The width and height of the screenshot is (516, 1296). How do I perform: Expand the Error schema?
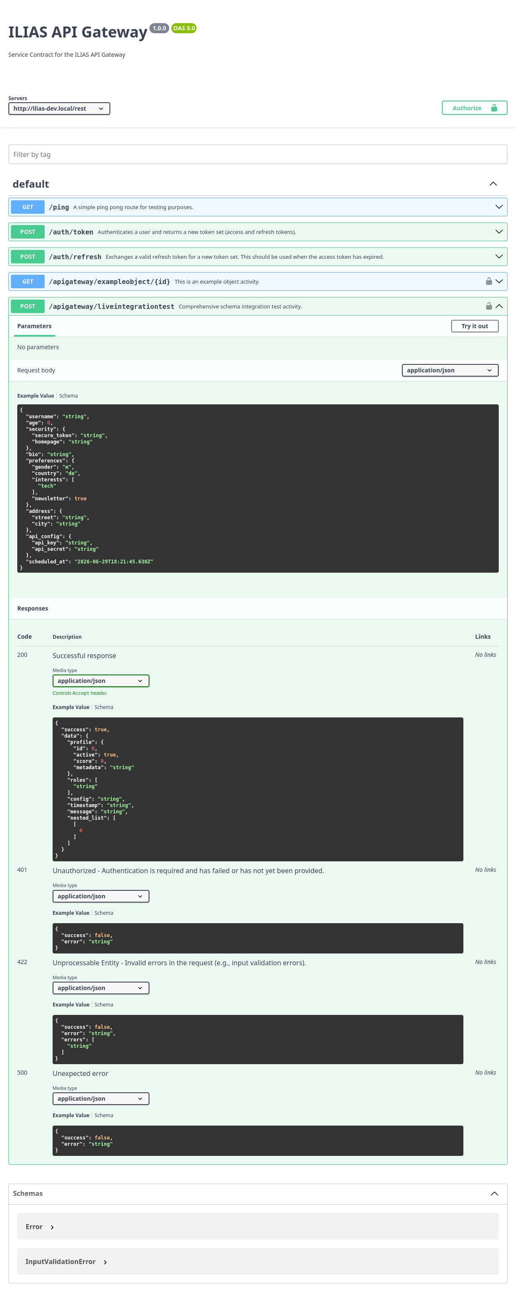[40, 1227]
